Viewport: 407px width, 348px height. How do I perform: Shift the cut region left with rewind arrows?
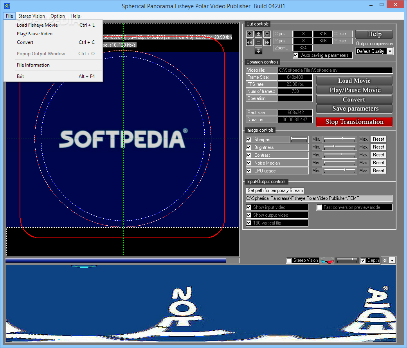pos(250,42)
